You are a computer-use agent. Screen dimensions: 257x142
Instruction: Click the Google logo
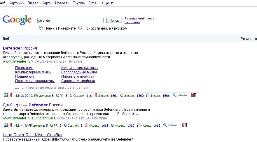coord(17,20)
